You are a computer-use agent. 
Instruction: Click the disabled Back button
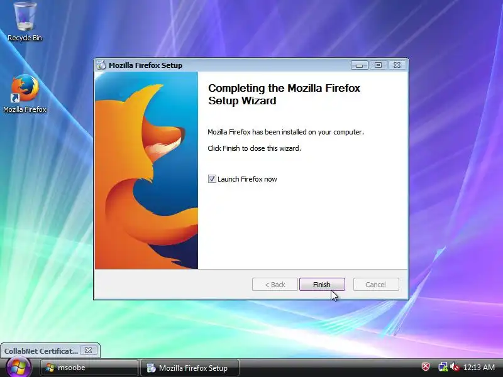coord(275,285)
